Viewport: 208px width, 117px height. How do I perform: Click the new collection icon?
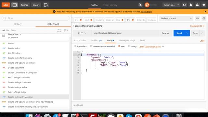click(59, 30)
